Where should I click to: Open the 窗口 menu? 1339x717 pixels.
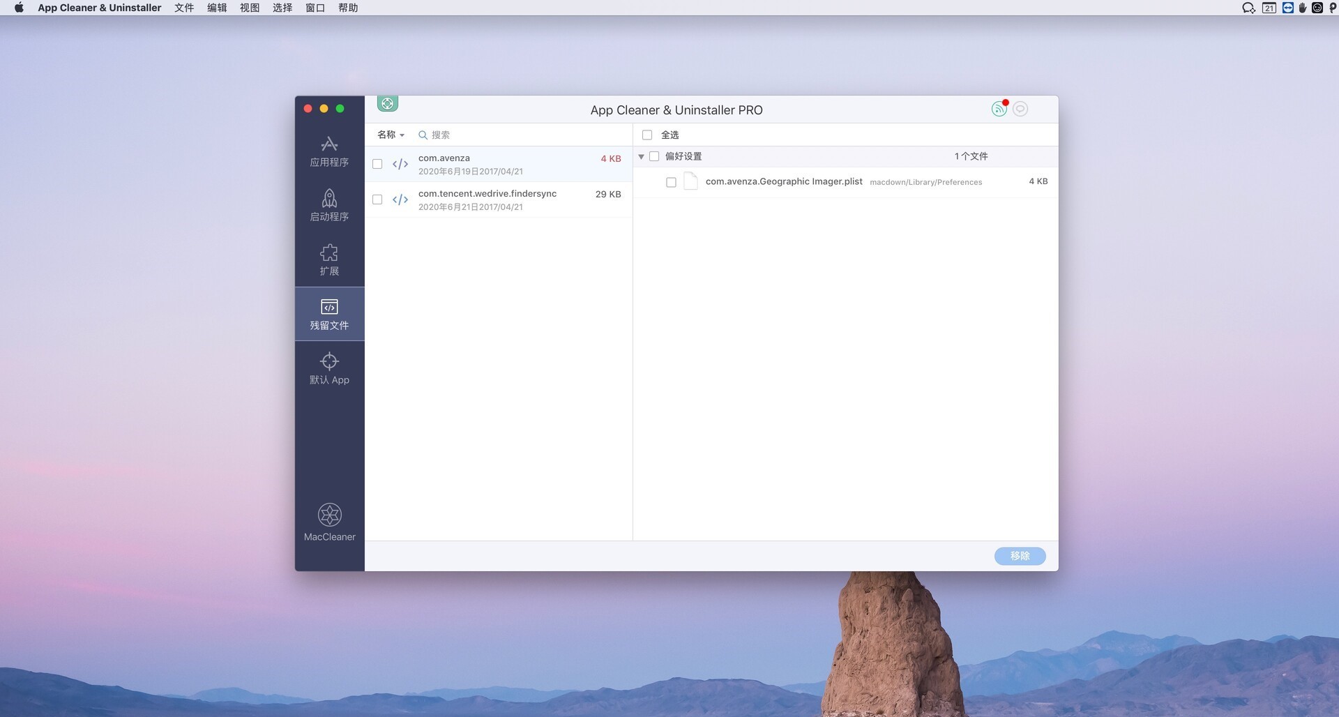pyautogui.click(x=315, y=8)
